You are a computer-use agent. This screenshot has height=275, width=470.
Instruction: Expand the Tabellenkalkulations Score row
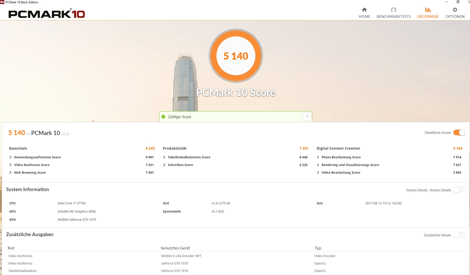(x=164, y=157)
